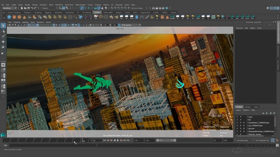
Task: Open the No Anim Layer dropdown
Action: (243, 140)
